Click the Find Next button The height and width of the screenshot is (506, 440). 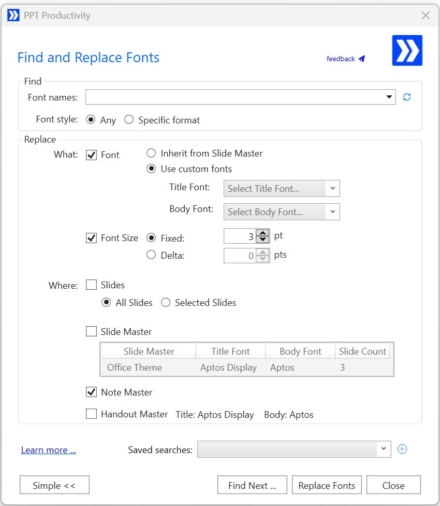pyautogui.click(x=252, y=485)
